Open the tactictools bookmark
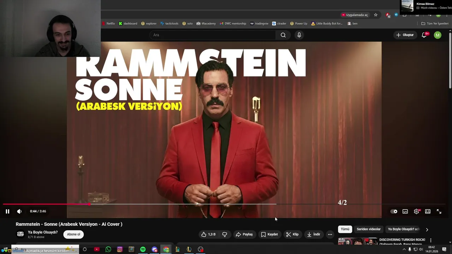 [169, 24]
